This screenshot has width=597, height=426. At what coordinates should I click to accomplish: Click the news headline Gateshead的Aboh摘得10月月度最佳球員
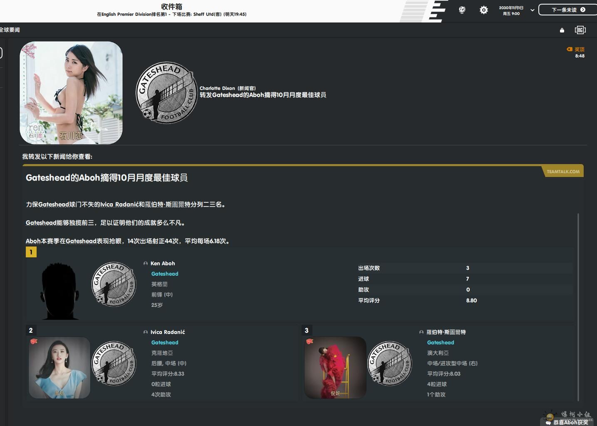107,178
